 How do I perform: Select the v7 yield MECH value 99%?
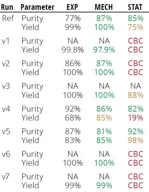pos(104,185)
